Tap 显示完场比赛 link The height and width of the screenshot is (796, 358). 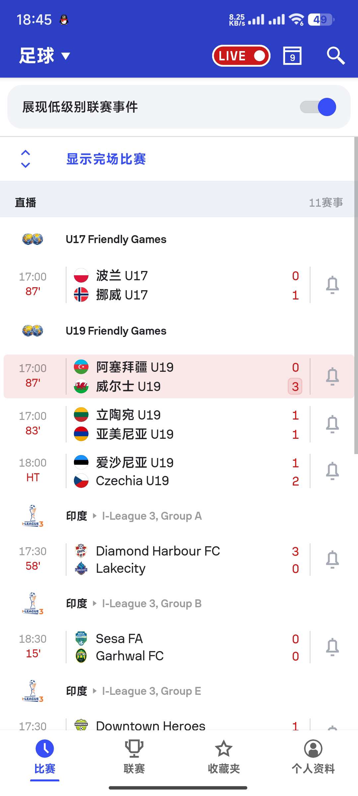click(106, 159)
